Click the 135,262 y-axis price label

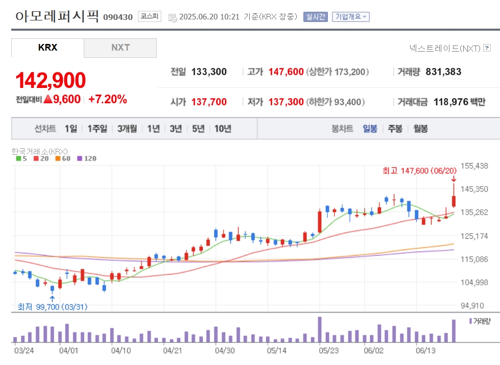(x=474, y=212)
